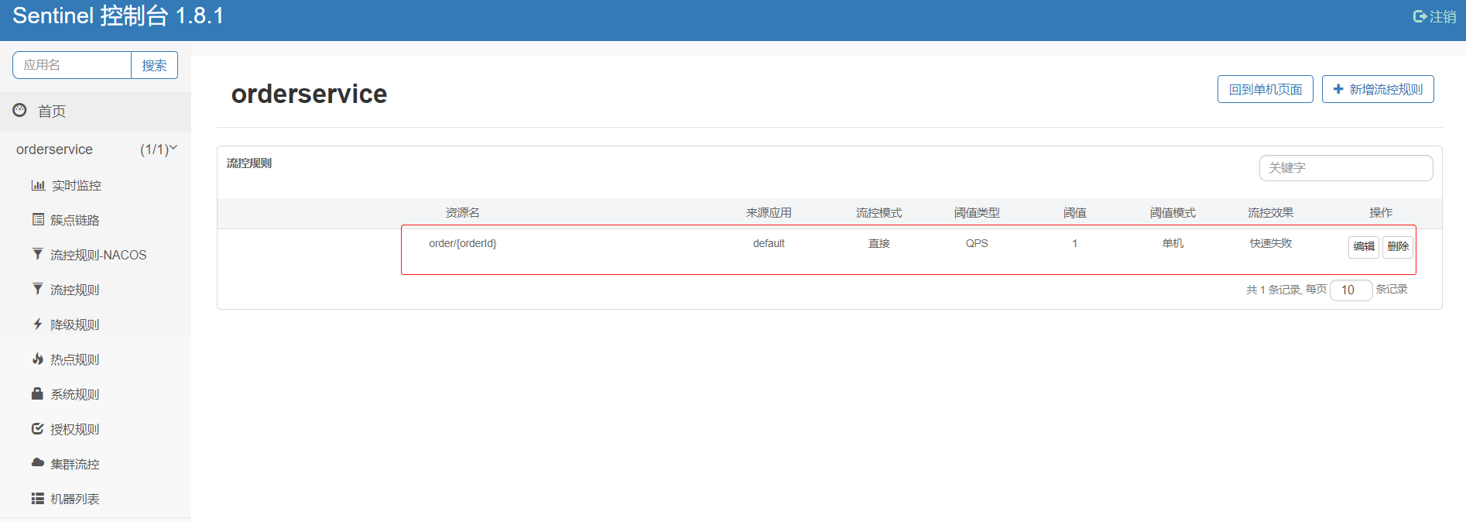Click the 搜索 button
Image resolution: width=1466 pixels, height=522 pixels.
pyautogui.click(x=154, y=65)
